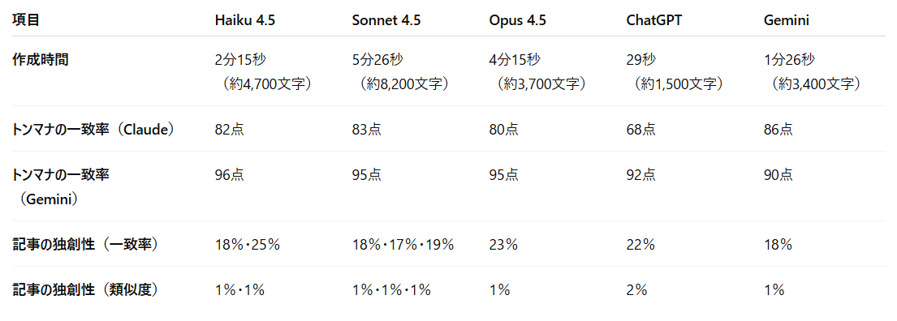Select the トンマナの一致率（Claude） row label
Screen dimensions: 897x321
(x=93, y=130)
